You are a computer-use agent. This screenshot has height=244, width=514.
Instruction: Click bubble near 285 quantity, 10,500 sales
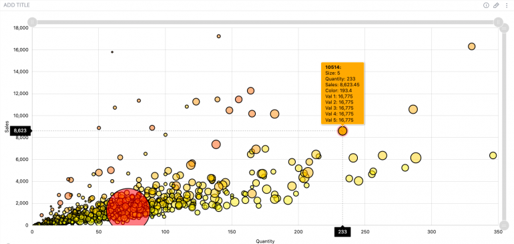point(413,110)
